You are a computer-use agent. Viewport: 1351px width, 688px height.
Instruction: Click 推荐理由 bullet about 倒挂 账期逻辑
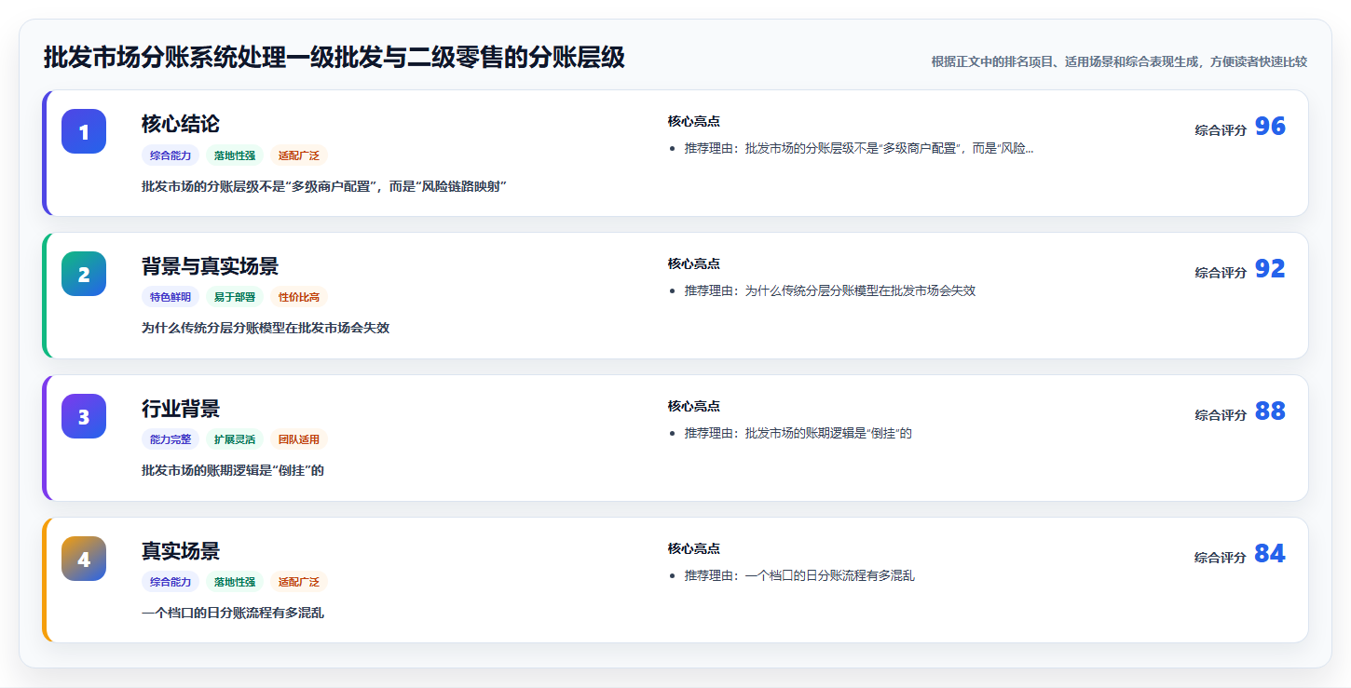798,433
